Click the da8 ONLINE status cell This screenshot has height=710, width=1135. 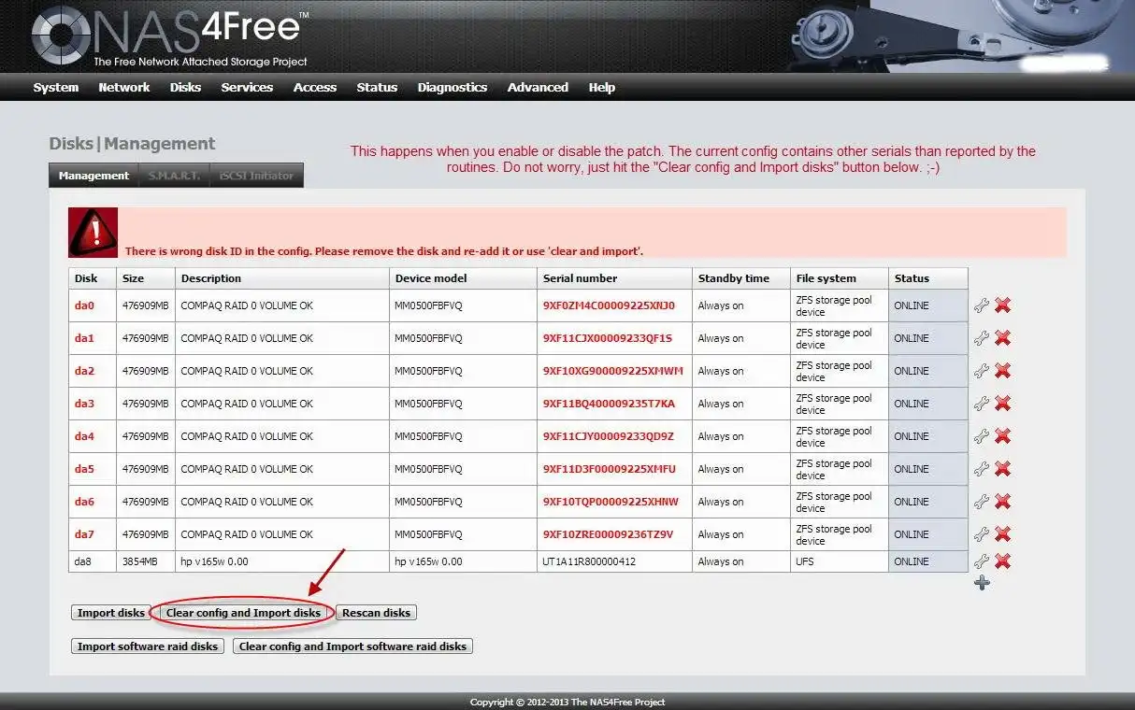(927, 561)
